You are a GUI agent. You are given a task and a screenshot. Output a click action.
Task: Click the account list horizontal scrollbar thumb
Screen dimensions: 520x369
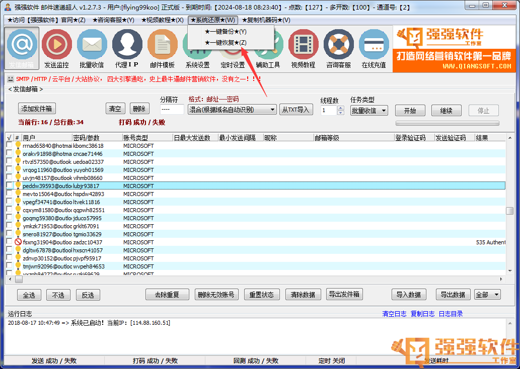(19, 280)
